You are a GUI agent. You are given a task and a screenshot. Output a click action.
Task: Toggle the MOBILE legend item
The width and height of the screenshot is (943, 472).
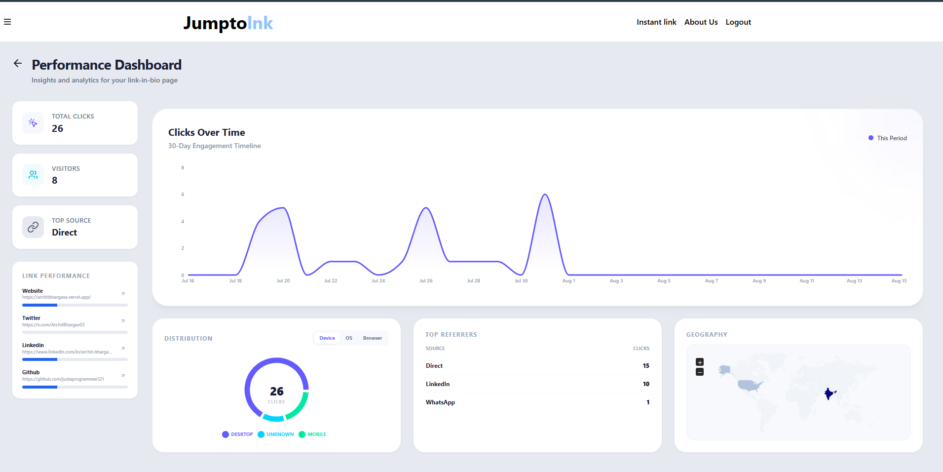312,434
